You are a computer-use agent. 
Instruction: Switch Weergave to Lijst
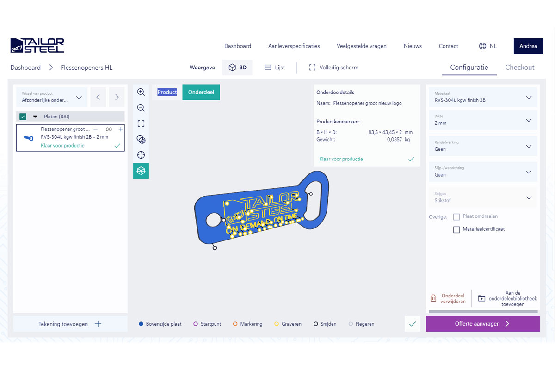(275, 68)
